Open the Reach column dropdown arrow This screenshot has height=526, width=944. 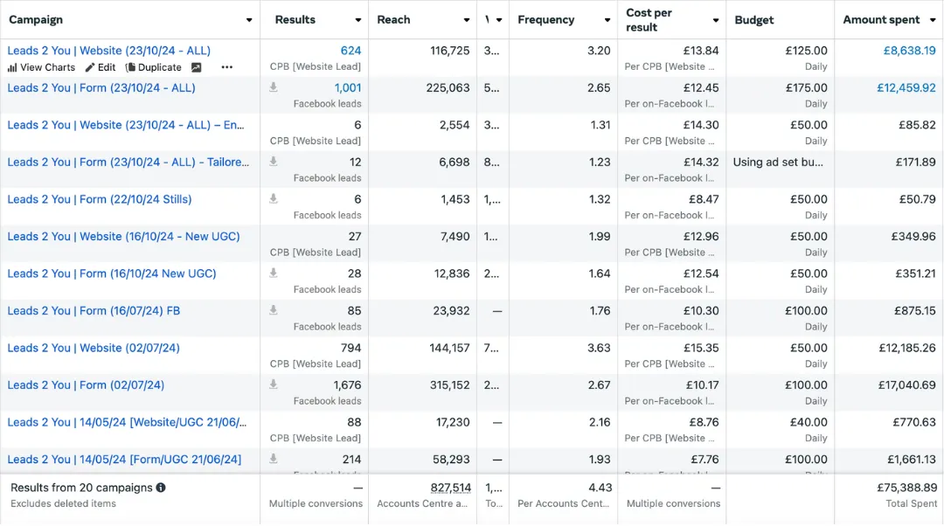pos(466,20)
